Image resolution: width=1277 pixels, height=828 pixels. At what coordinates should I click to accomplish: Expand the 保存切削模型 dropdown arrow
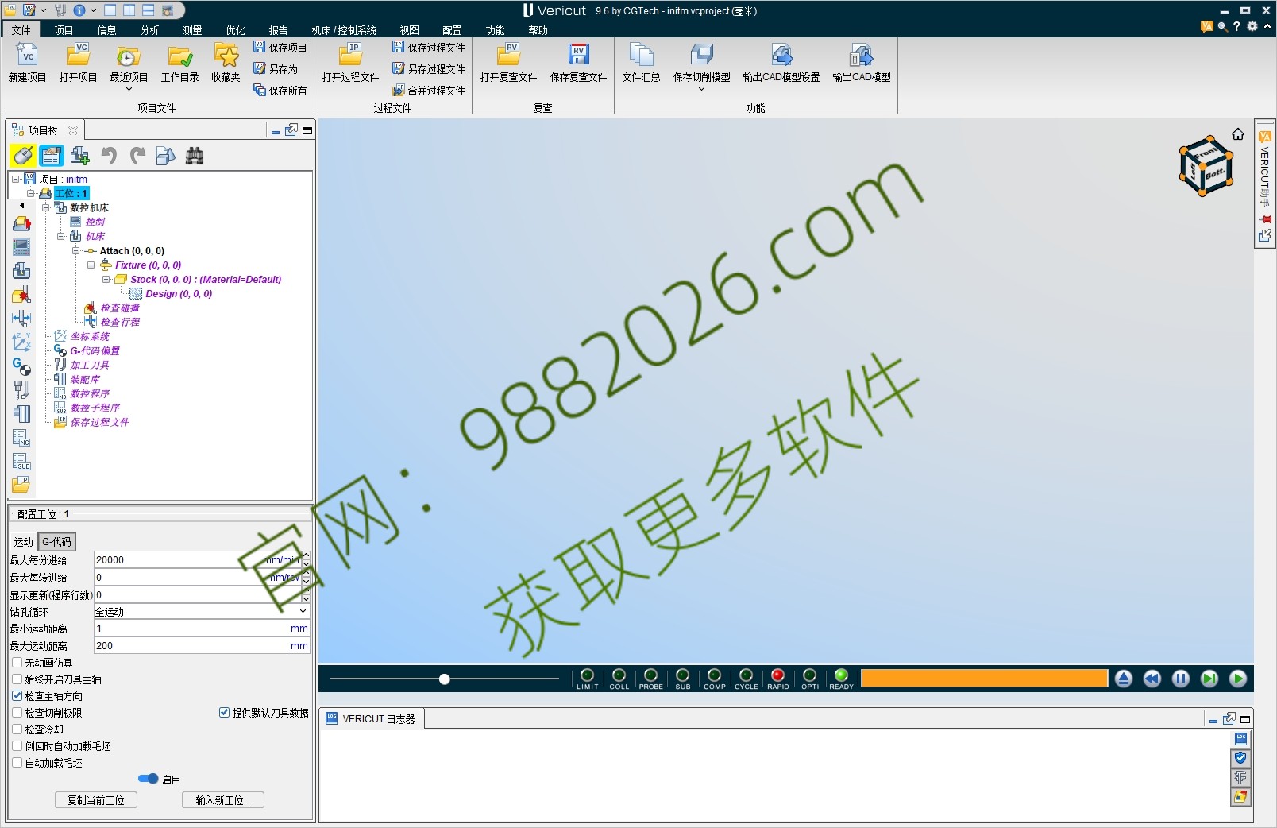pos(701,89)
